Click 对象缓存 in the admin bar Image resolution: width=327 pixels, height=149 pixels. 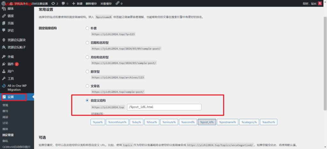point(106,3)
